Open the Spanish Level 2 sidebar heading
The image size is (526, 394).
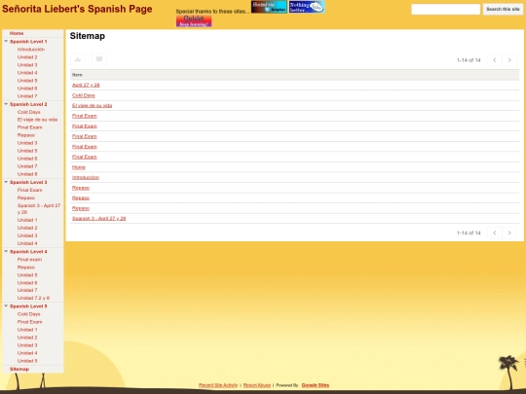tap(28, 104)
